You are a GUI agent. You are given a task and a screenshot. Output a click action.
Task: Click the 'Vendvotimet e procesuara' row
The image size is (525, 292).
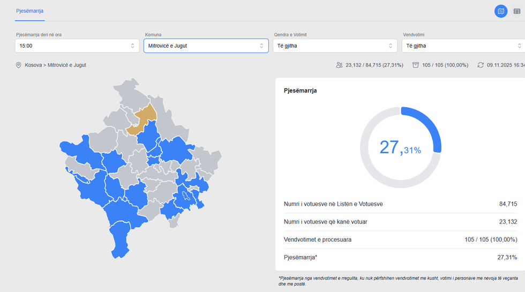tap(400, 239)
